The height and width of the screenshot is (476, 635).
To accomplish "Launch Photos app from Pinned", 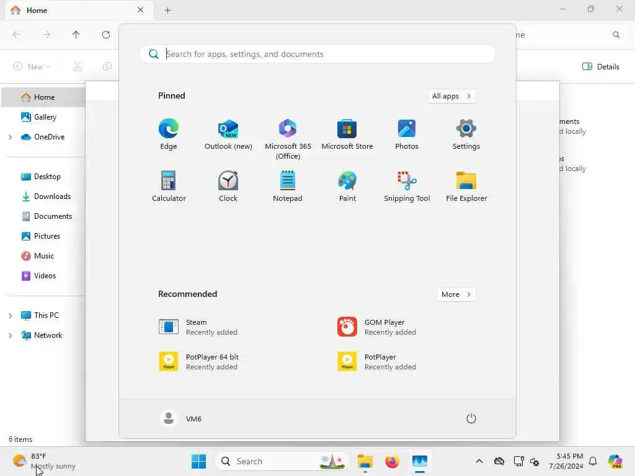I will 407,134.
